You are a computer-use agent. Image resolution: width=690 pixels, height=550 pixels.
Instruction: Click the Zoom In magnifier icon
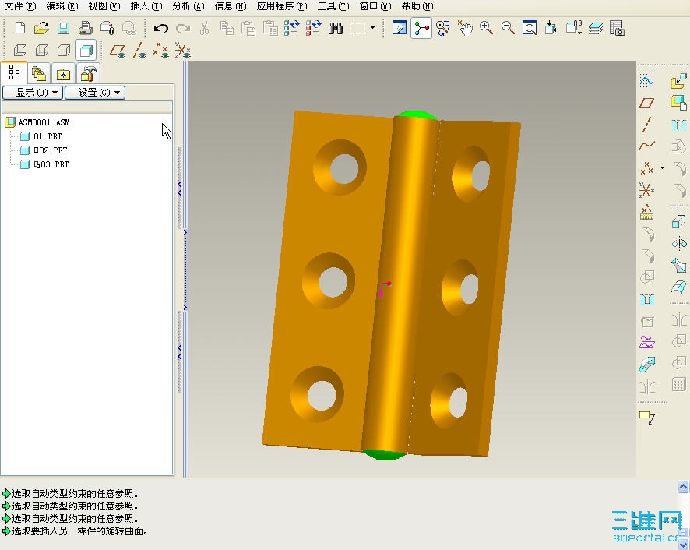coord(486,28)
